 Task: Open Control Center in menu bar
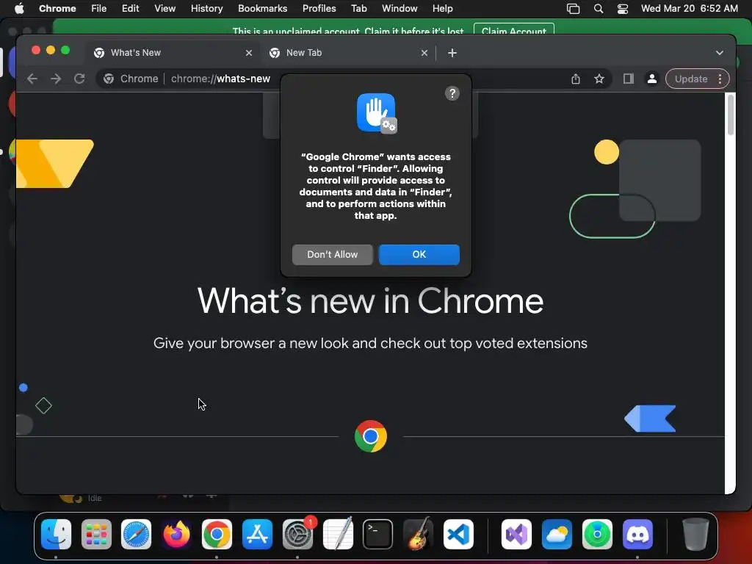pyautogui.click(x=623, y=9)
